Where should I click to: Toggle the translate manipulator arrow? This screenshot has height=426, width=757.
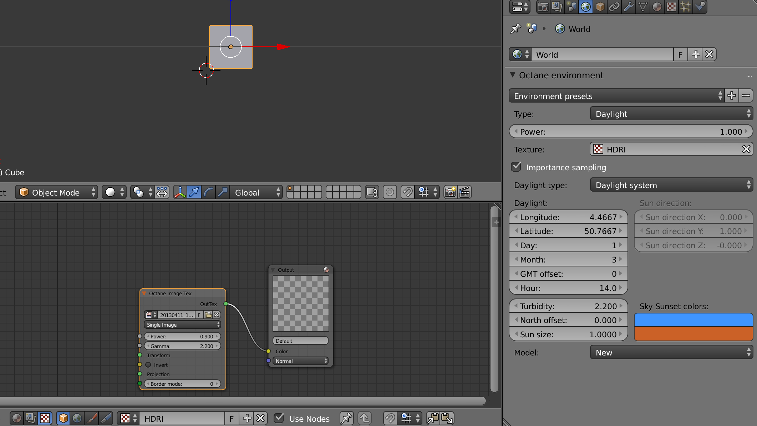[194, 192]
